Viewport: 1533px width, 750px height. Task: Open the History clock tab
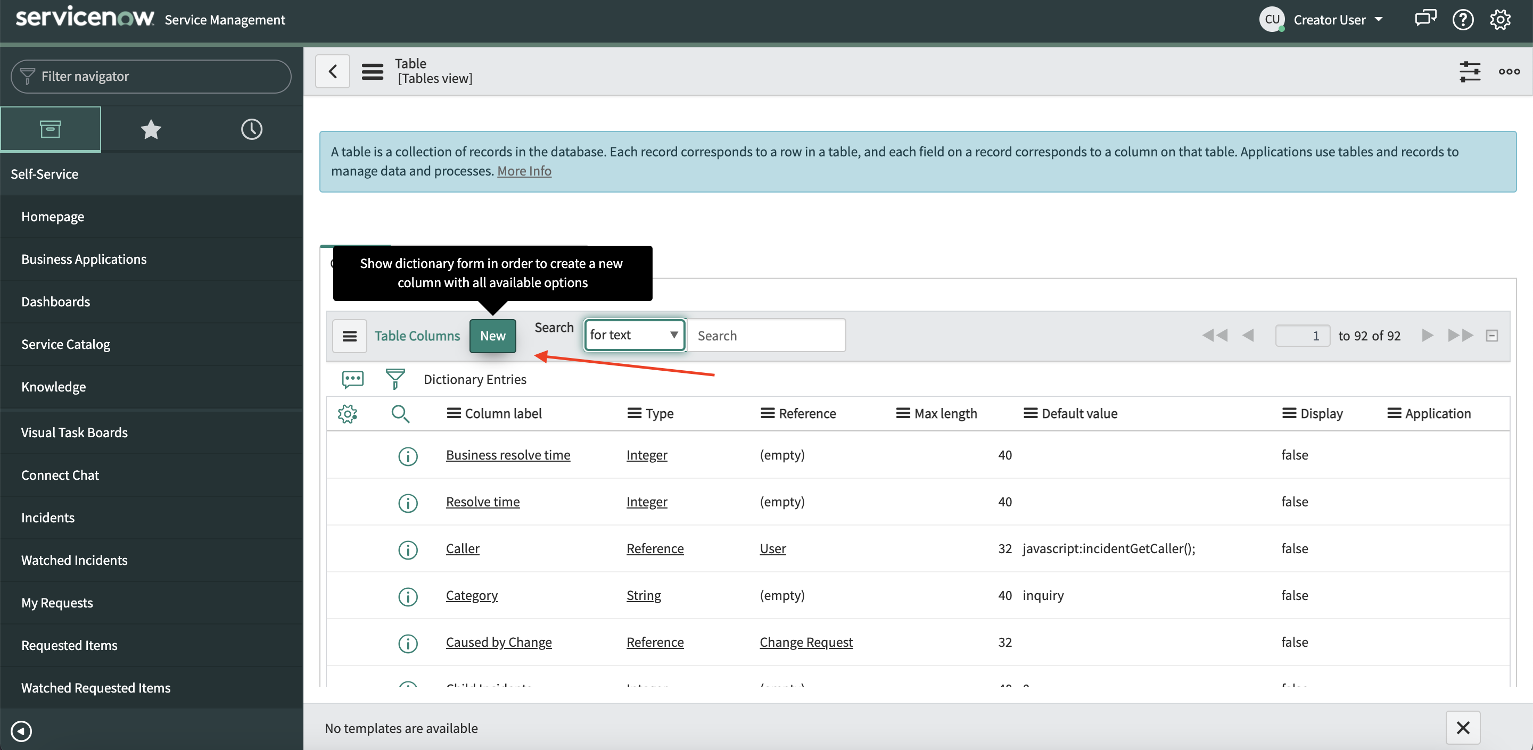coord(252,129)
